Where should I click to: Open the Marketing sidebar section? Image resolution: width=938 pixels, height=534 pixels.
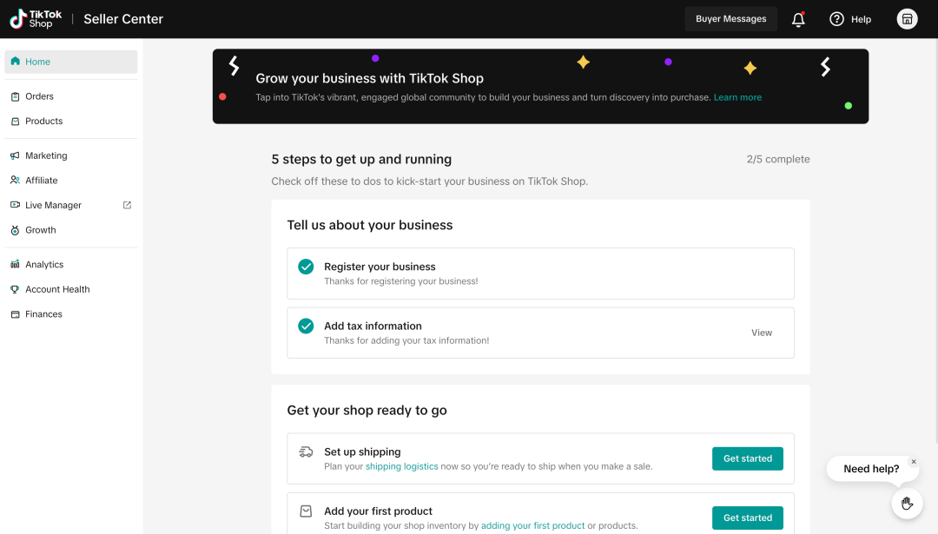click(46, 156)
